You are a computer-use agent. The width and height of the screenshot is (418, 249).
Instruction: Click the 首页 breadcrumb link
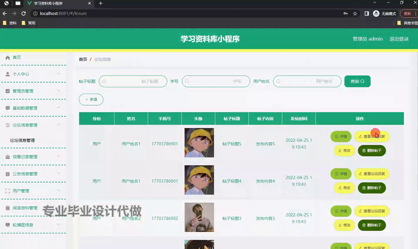[x=83, y=59]
